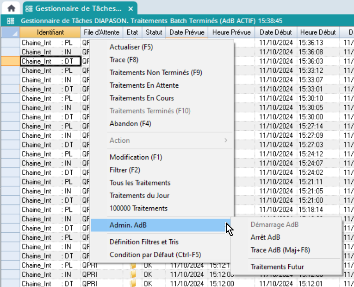Open Traitements En Attente view
354x287 pixels.
pyautogui.click(x=144, y=85)
